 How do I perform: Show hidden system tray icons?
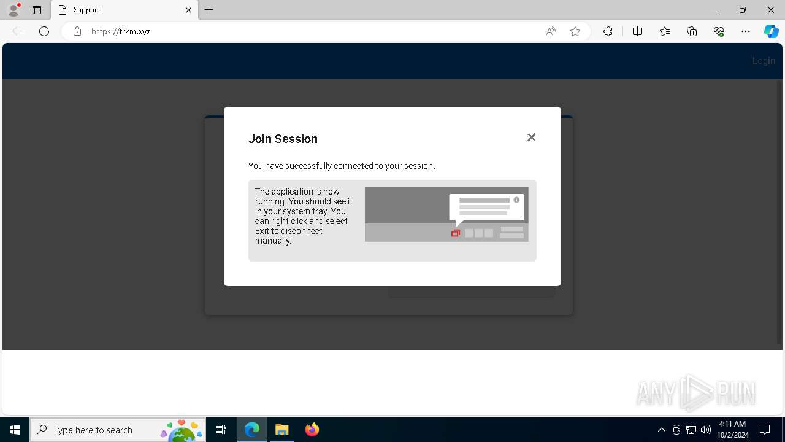(661, 430)
